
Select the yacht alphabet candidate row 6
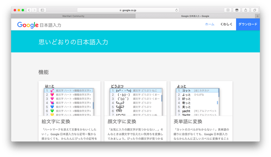point(197,111)
